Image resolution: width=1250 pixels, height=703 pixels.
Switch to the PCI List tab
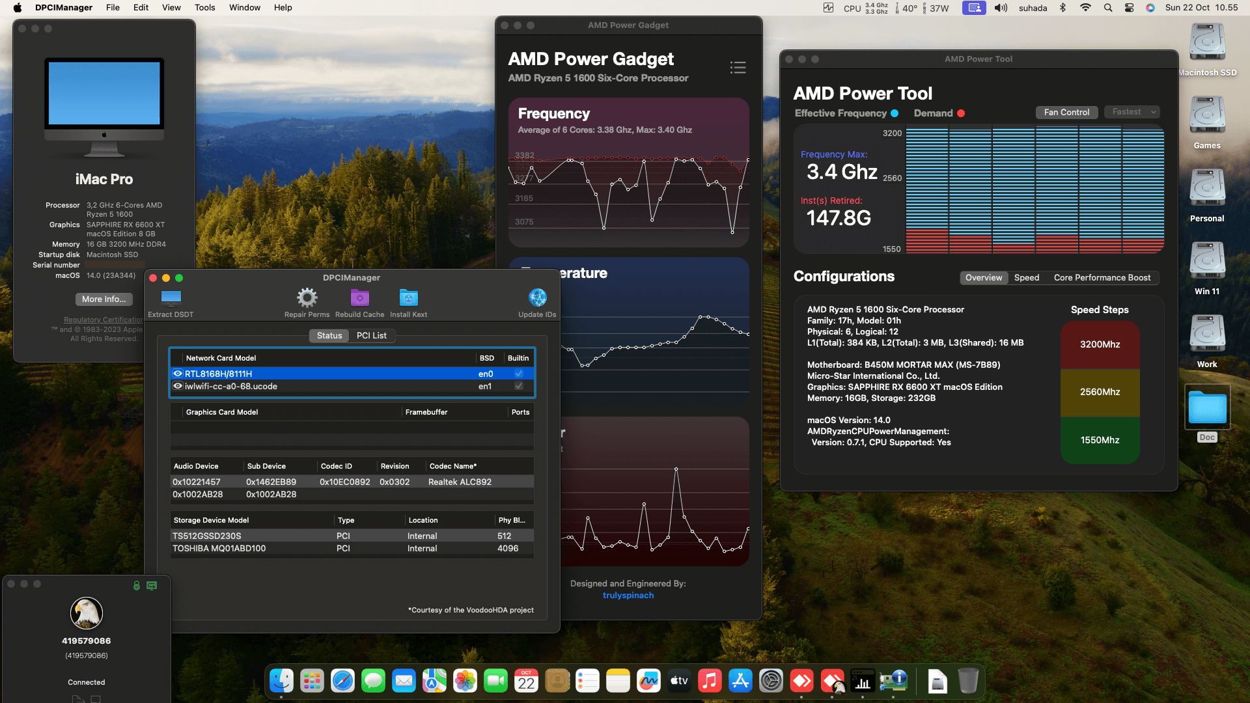pos(372,335)
